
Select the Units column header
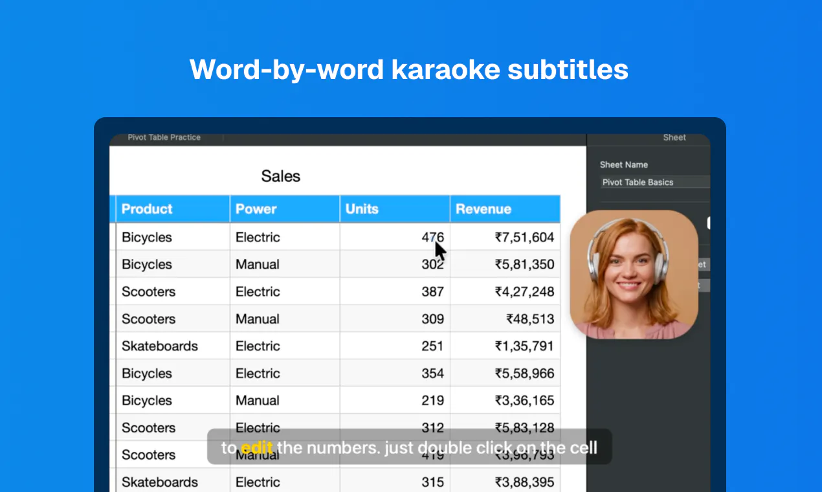[395, 209]
